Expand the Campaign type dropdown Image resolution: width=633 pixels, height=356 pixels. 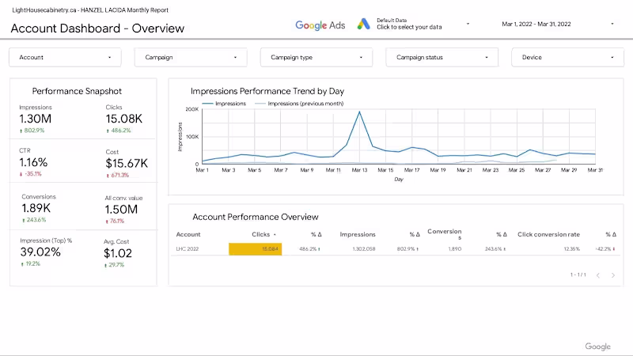pos(316,57)
